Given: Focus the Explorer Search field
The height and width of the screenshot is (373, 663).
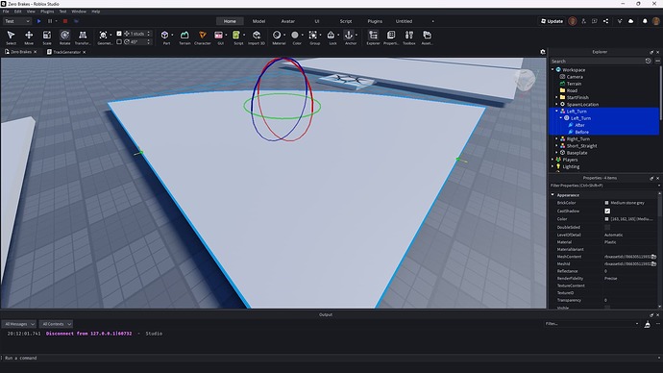Looking at the screenshot, I should tap(596, 62).
